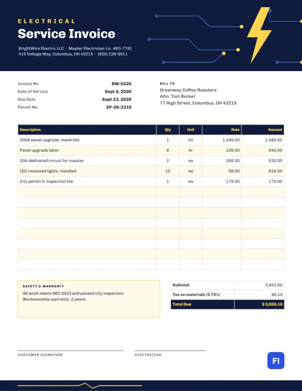
Task: Click the Subtotal label
Action: pos(181,285)
